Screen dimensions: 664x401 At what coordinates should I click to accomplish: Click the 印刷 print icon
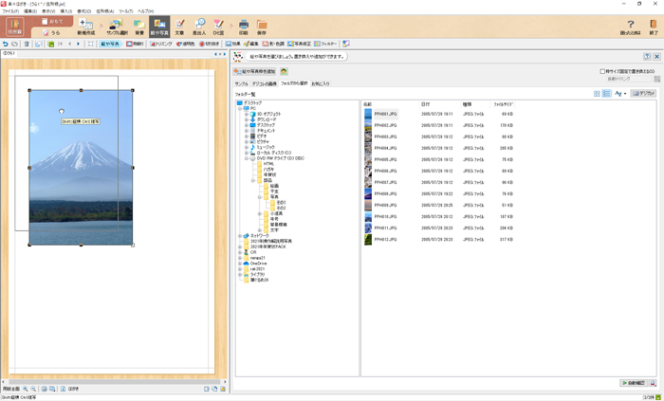pyautogui.click(x=244, y=25)
